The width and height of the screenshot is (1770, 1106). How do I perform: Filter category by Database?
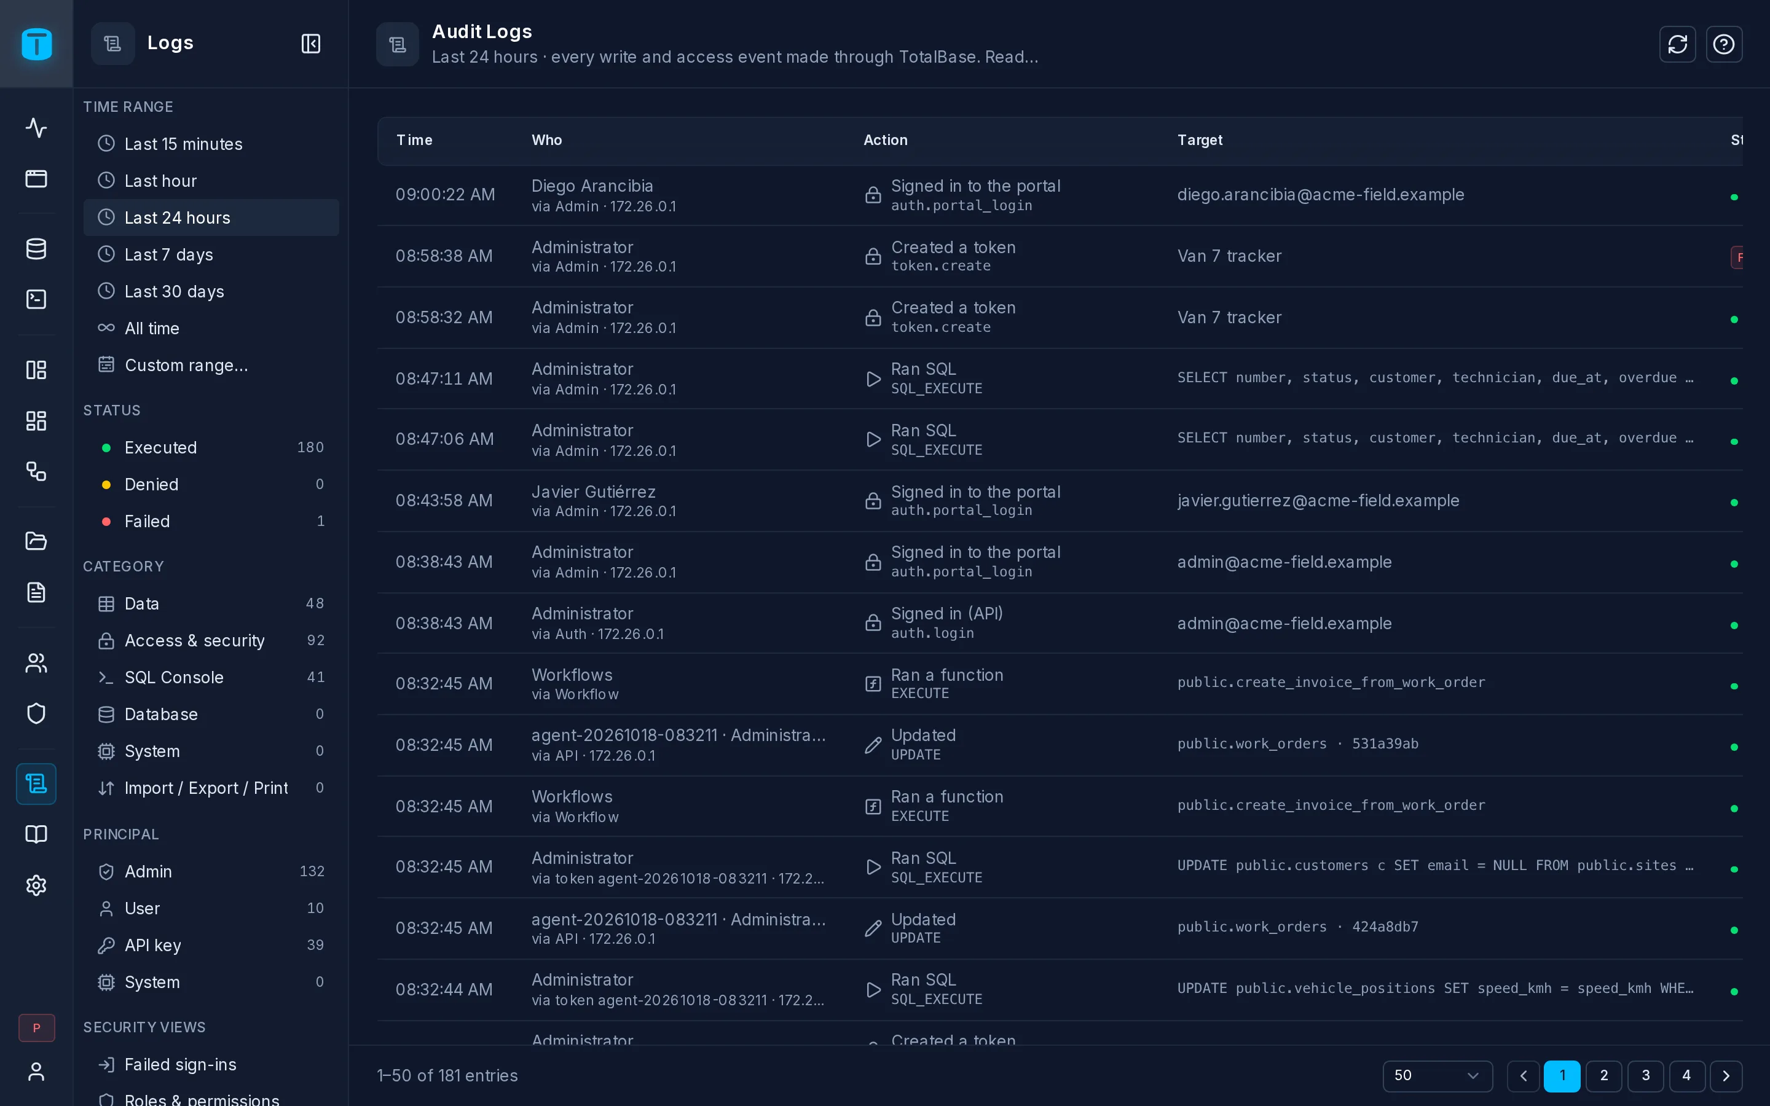[x=211, y=714]
